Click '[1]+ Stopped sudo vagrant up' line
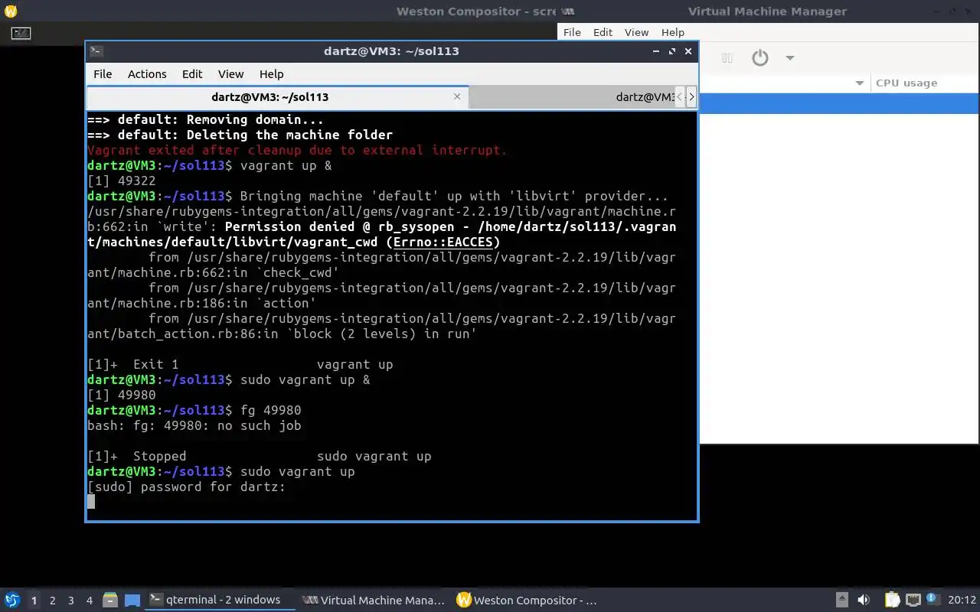 [260, 457]
